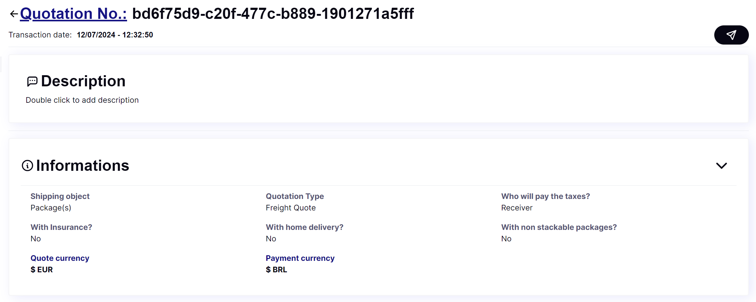Viewport: 756px width, 302px height.
Task: Collapse the Informations section chevron
Action: [x=721, y=166]
